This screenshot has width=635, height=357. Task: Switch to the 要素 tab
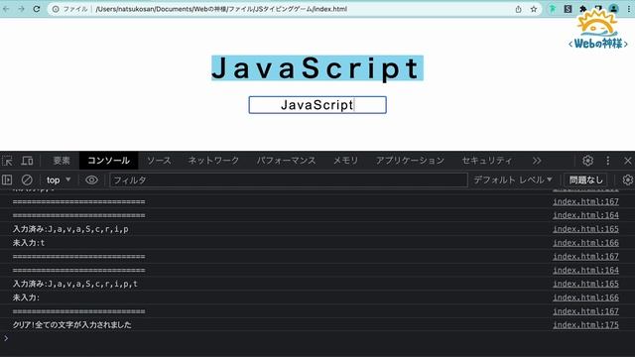(x=62, y=161)
